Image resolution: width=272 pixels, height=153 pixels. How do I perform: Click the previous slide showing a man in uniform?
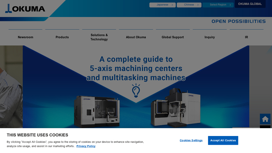11,87
